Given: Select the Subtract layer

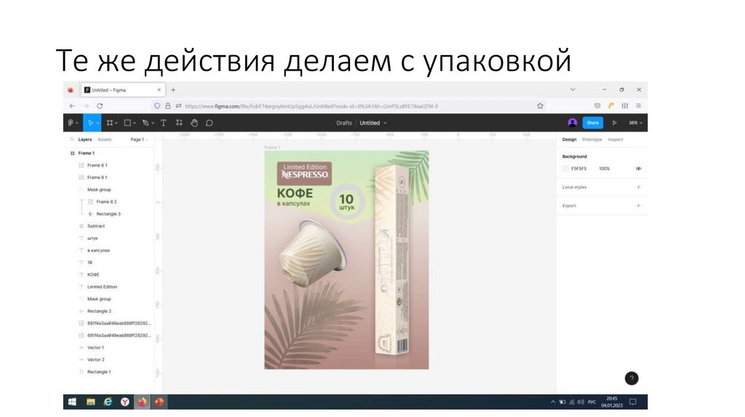Looking at the screenshot, I should tap(96, 226).
